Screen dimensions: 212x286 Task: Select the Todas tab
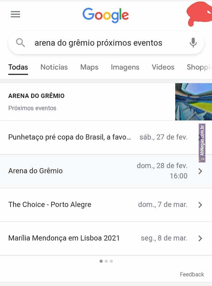pyautogui.click(x=18, y=67)
